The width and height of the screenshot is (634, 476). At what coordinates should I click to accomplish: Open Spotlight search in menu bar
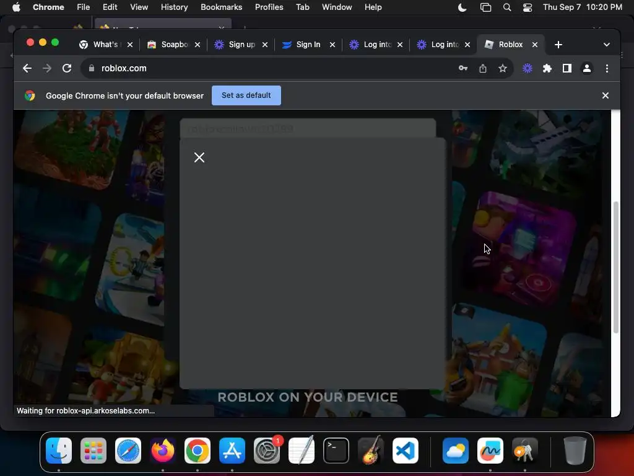tap(506, 7)
